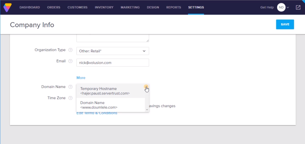This screenshot has width=305, height=144.
Task: Open the external storefront link icon
Action: pyautogui.click(x=298, y=7)
